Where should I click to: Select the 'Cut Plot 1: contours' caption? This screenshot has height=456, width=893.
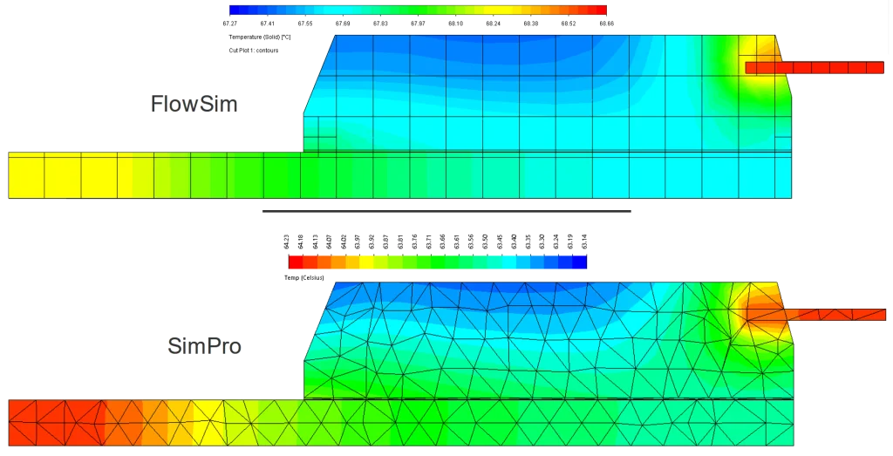254,51
